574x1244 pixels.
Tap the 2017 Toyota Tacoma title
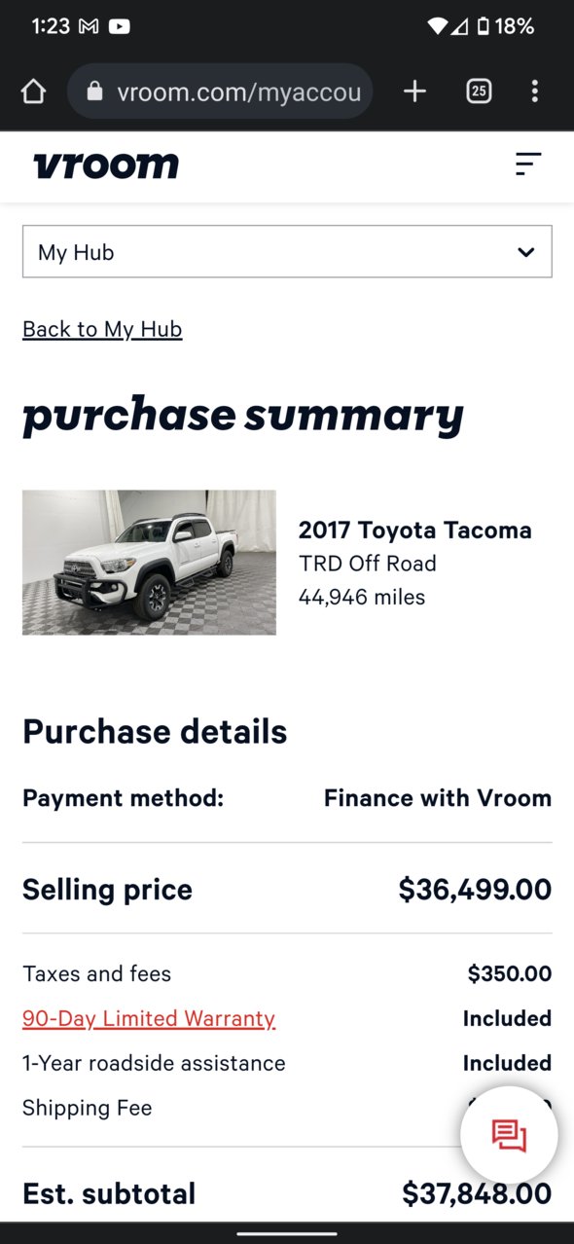415,531
